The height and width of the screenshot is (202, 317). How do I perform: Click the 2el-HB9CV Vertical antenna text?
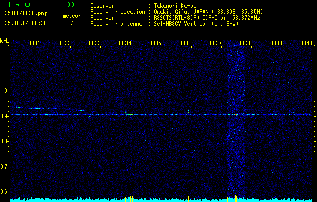pyautogui.click(x=196, y=24)
